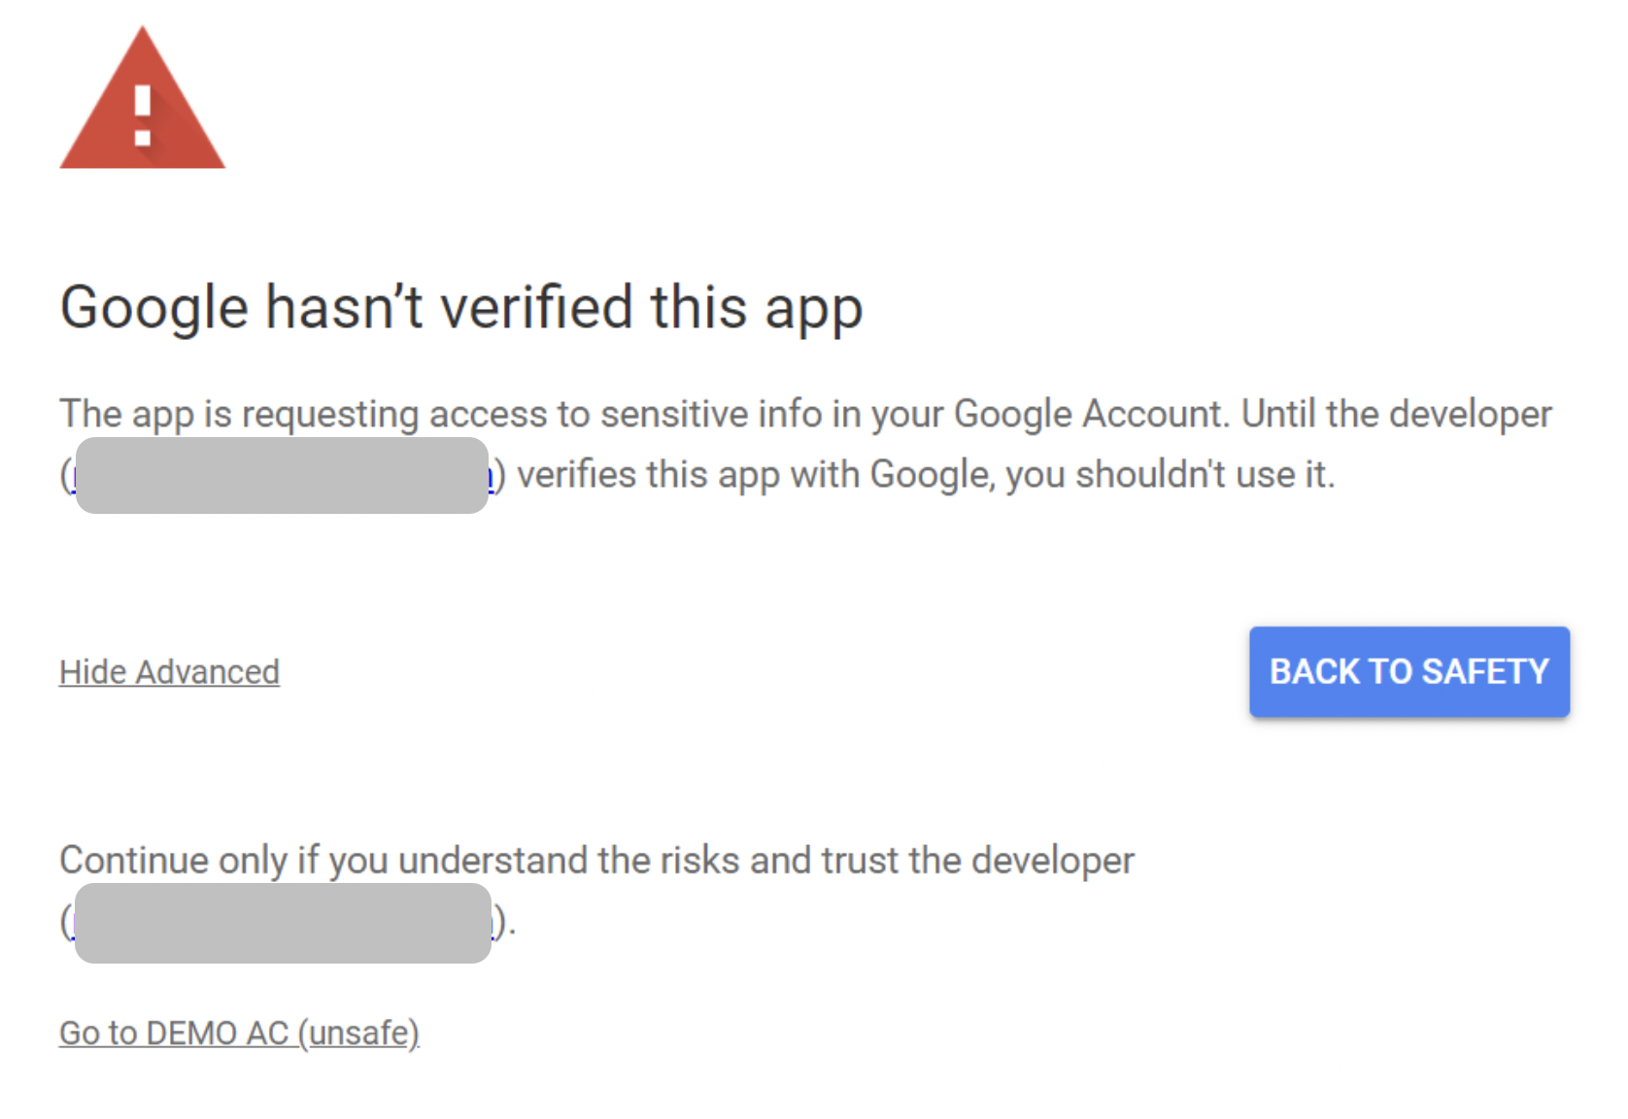Proceed by clicking Go to DEMO AC (unsafe)

[239, 1033]
